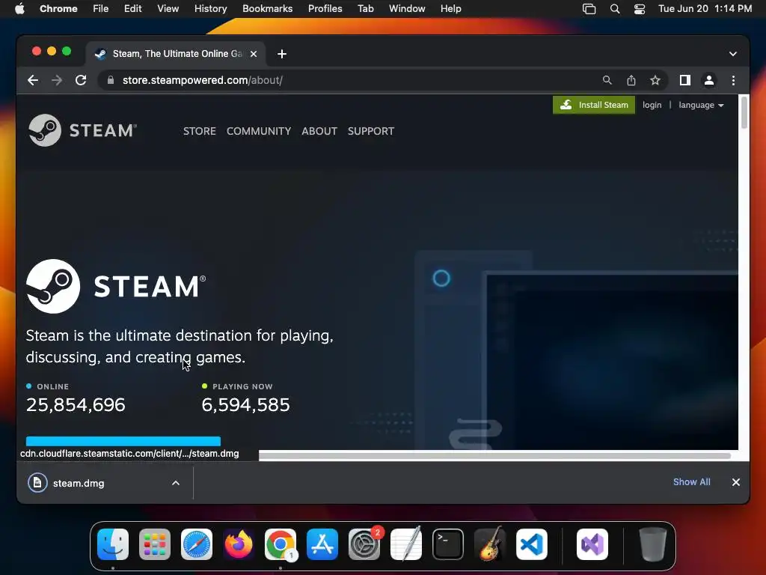Screen dimensions: 766x575
Task: Open TextEdit from the Dock
Action: [406, 544]
